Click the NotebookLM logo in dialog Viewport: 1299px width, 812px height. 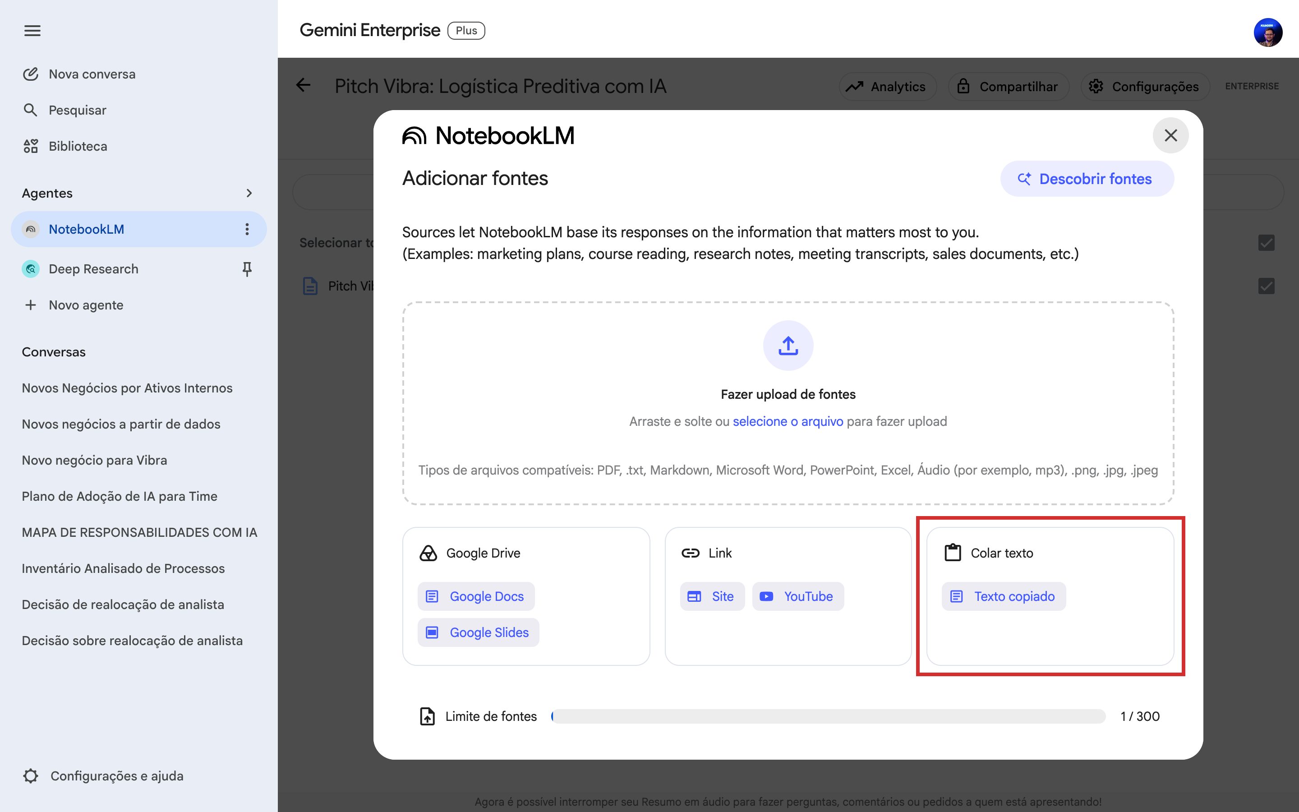(x=488, y=135)
